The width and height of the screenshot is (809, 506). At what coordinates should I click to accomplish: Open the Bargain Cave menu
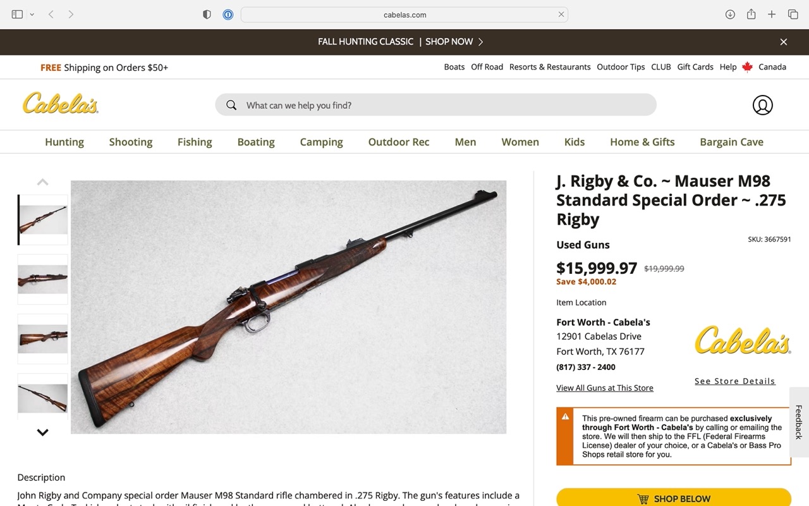[731, 142]
